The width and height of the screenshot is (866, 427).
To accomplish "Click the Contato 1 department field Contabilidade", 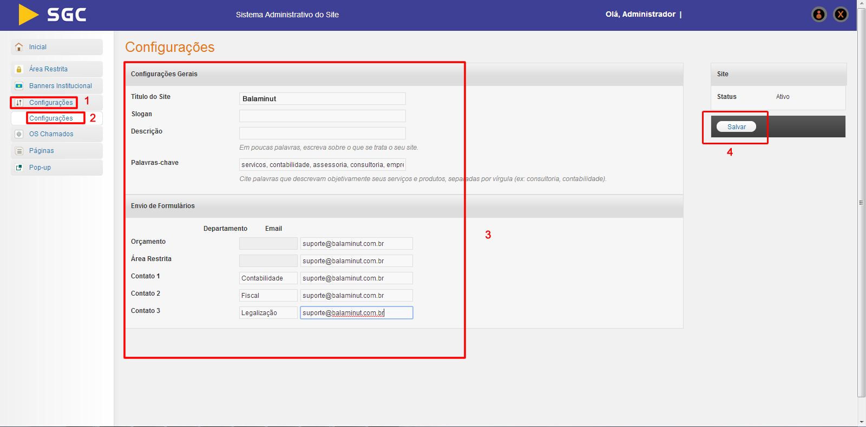I will tap(268, 278).
